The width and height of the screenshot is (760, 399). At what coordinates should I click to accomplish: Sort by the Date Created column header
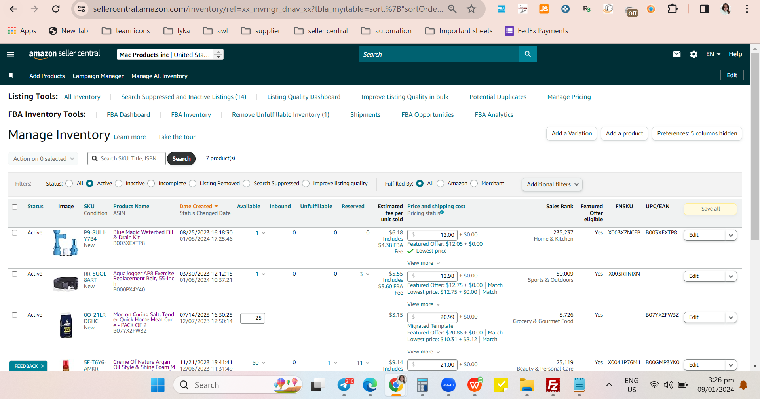coord(199,207)
